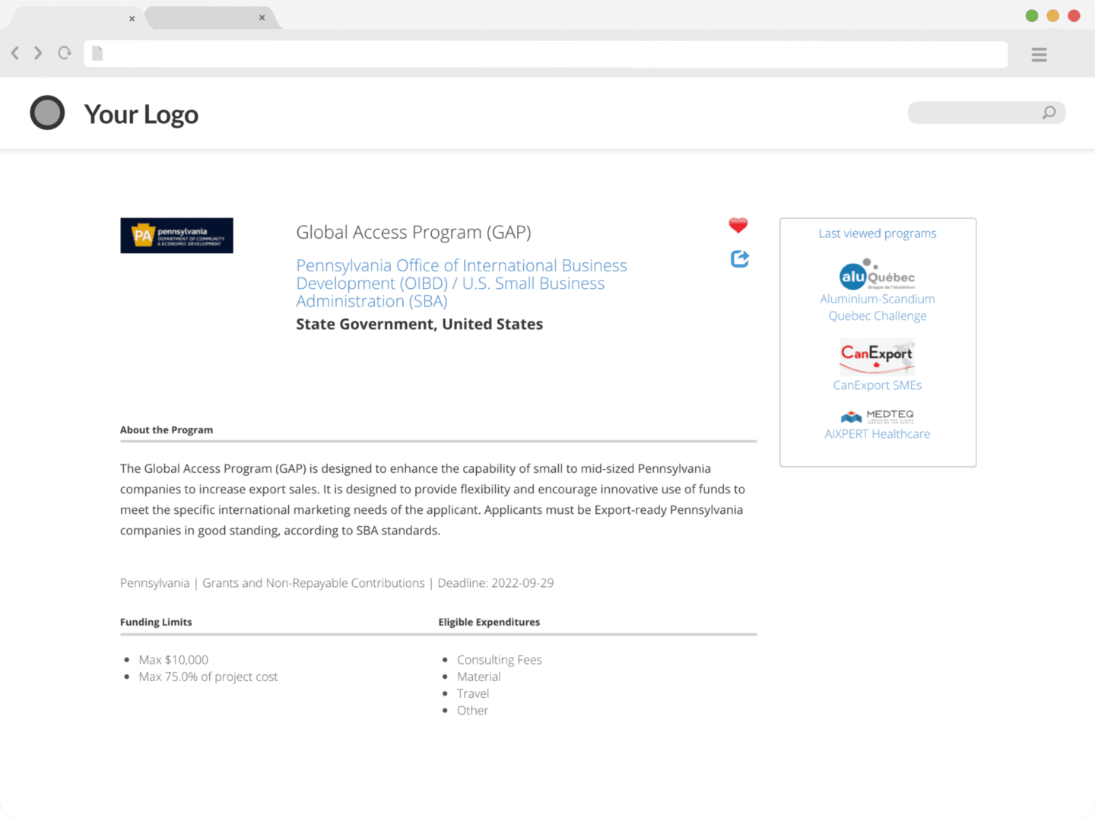Click the Material list item
1095x818 pixels.
point(479,677)
